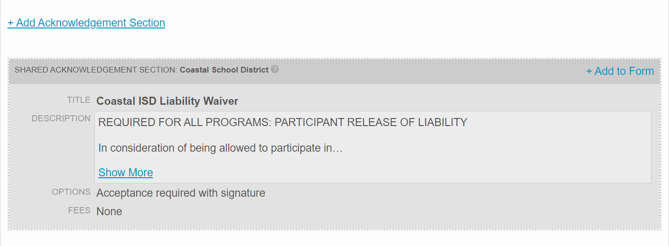669x246 pixels.
Task: Click the DESCRIPTION field label
Action: tap(61, 118)
